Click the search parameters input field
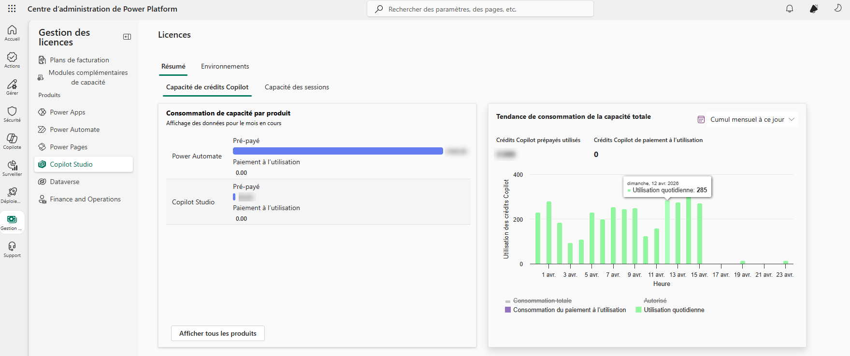The width and height of the screenshot is (850, 356). [x=480, y=9]
